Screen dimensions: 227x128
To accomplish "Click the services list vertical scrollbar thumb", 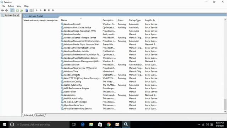I will pyautogui.click(x=225, y=104).
